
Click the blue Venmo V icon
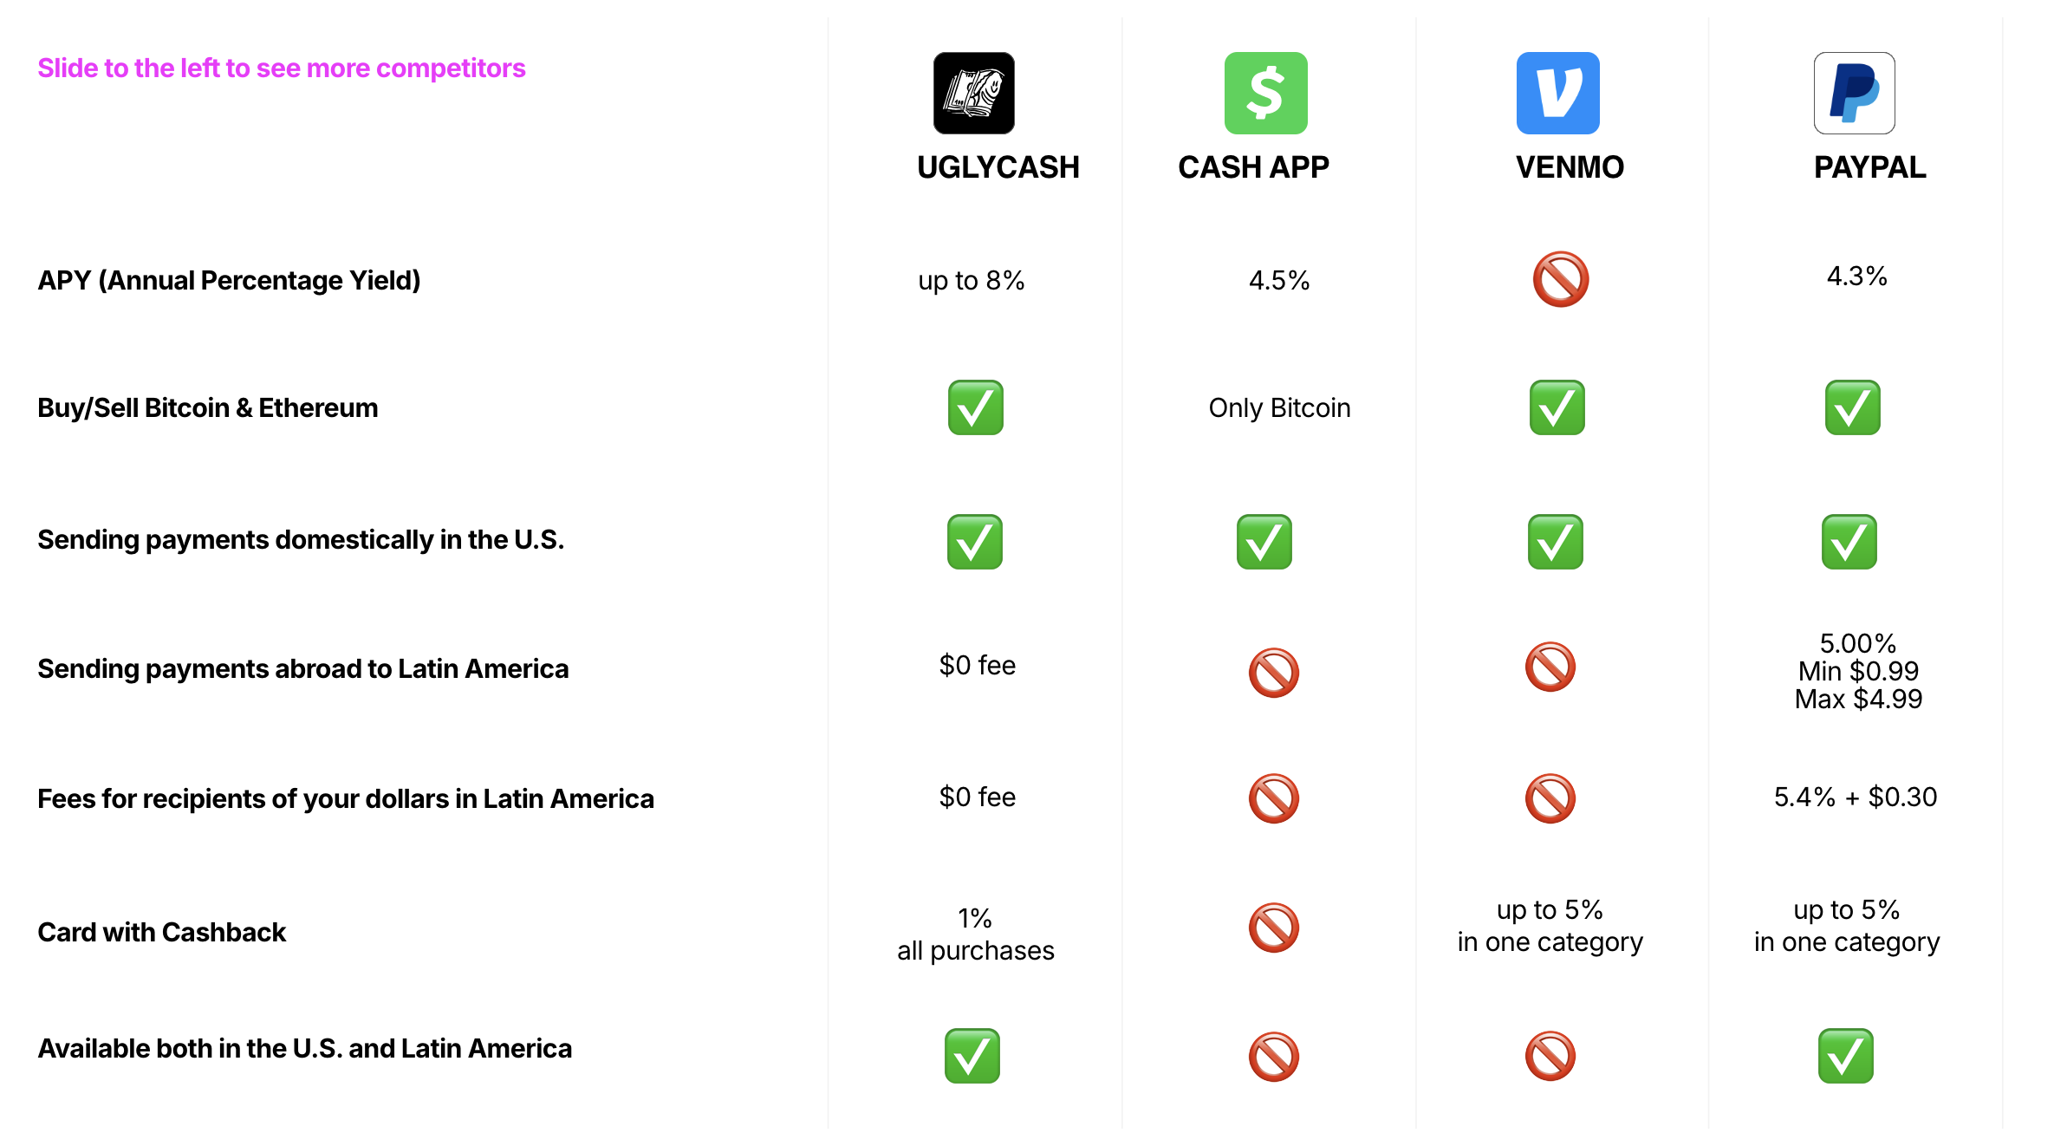(1557, 93)
